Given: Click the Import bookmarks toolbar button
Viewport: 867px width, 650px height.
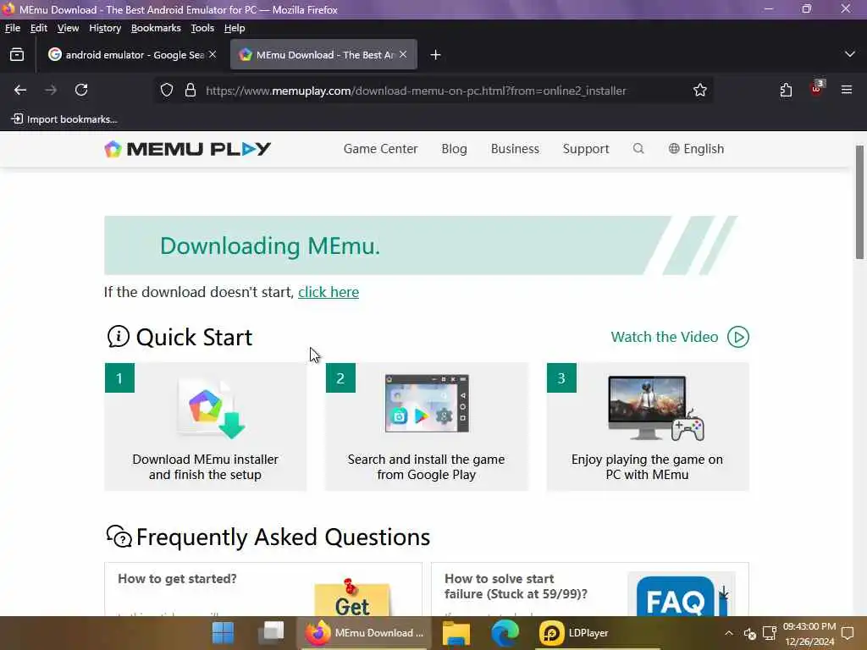Looking at the screenshot, I should (64, 118).
